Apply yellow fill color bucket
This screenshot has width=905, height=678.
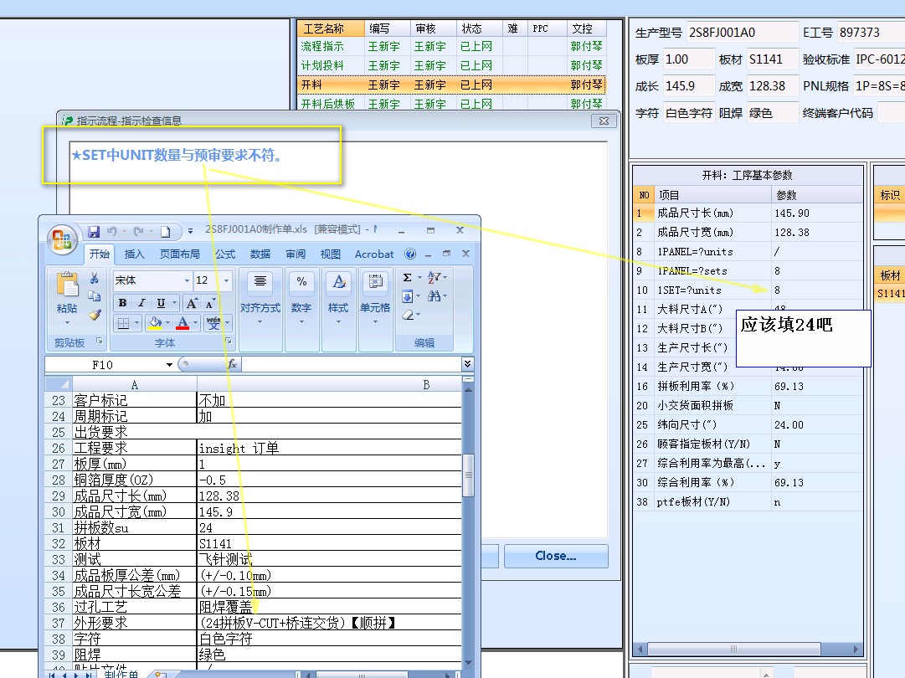coord(154,322)
